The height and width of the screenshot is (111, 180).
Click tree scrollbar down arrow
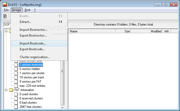click(63, 108)
